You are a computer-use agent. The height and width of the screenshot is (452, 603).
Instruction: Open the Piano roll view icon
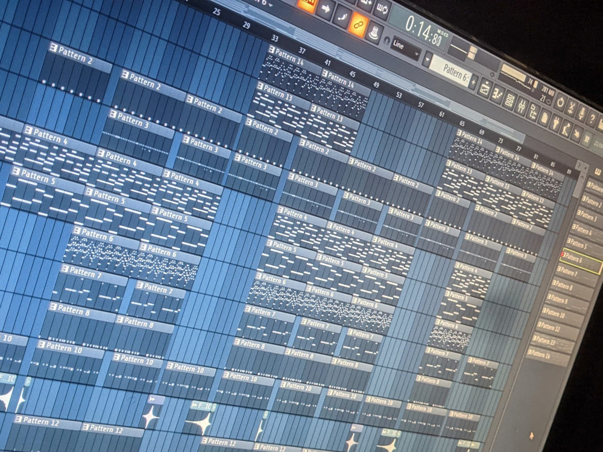(497, 94)
